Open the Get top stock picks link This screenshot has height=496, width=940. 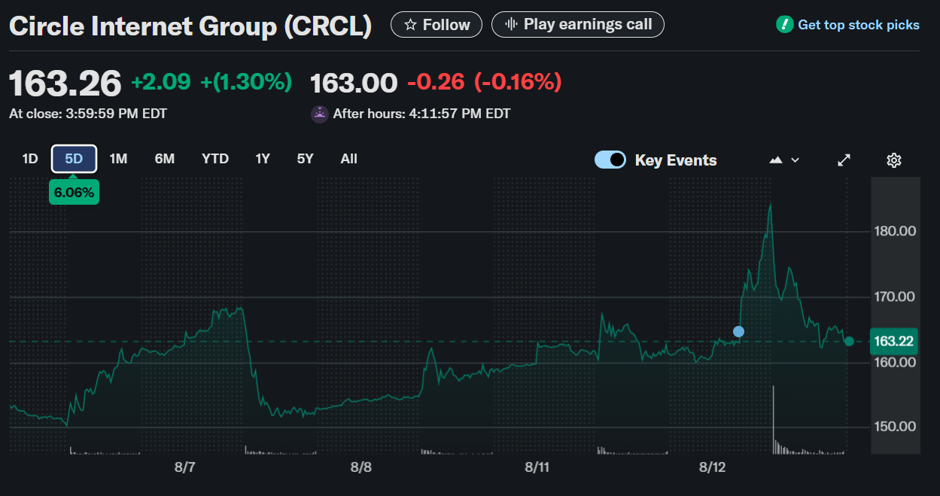pos(848,25)
